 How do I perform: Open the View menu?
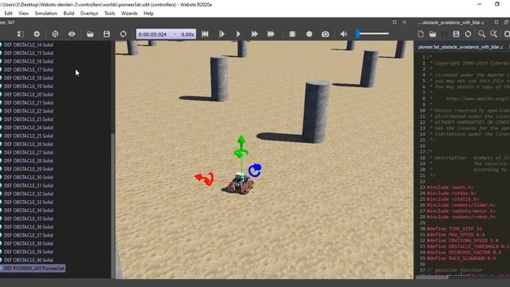tap(23, 14)
